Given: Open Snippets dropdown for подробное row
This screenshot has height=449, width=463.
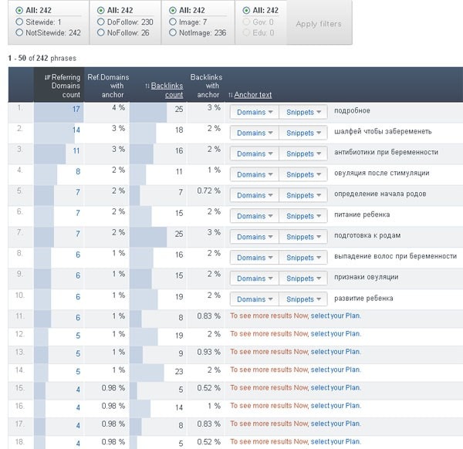Looking at the screenshot, I should [303, 112].
